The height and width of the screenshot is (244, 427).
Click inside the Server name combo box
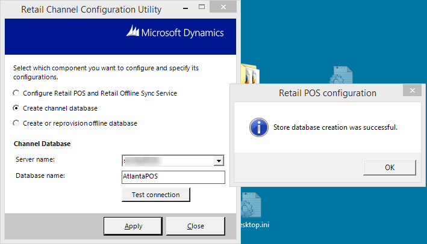pos(167,161)
